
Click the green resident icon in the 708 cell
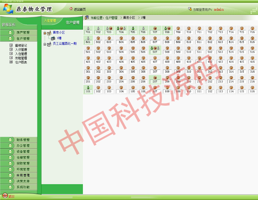[165, 28]
